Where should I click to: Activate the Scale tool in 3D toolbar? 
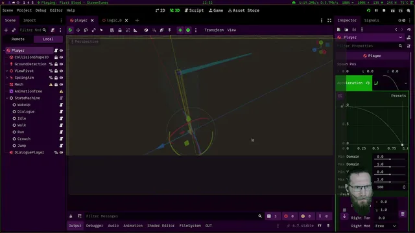93,30
